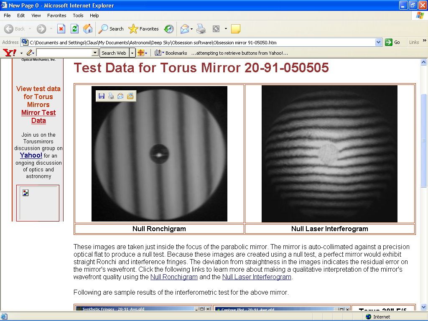The width and height of the screenshot is (428, 321).
Task: Click the E-mail icon on the image toolbar
Action: point(120,96)
